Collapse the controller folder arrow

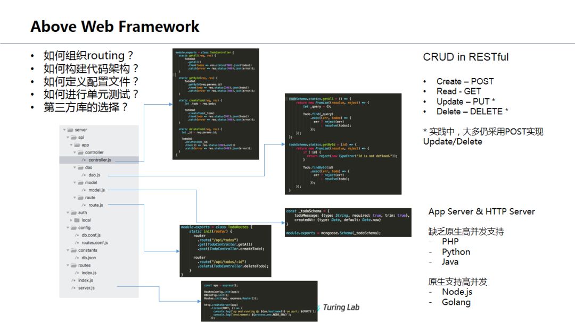(x=75, y=152)
